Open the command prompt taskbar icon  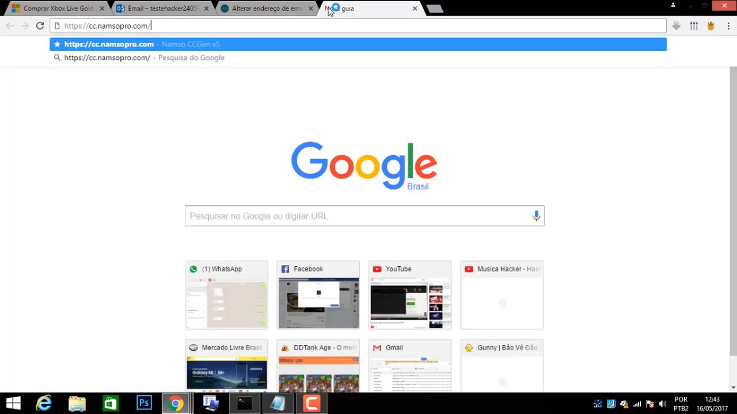point(244,403)
